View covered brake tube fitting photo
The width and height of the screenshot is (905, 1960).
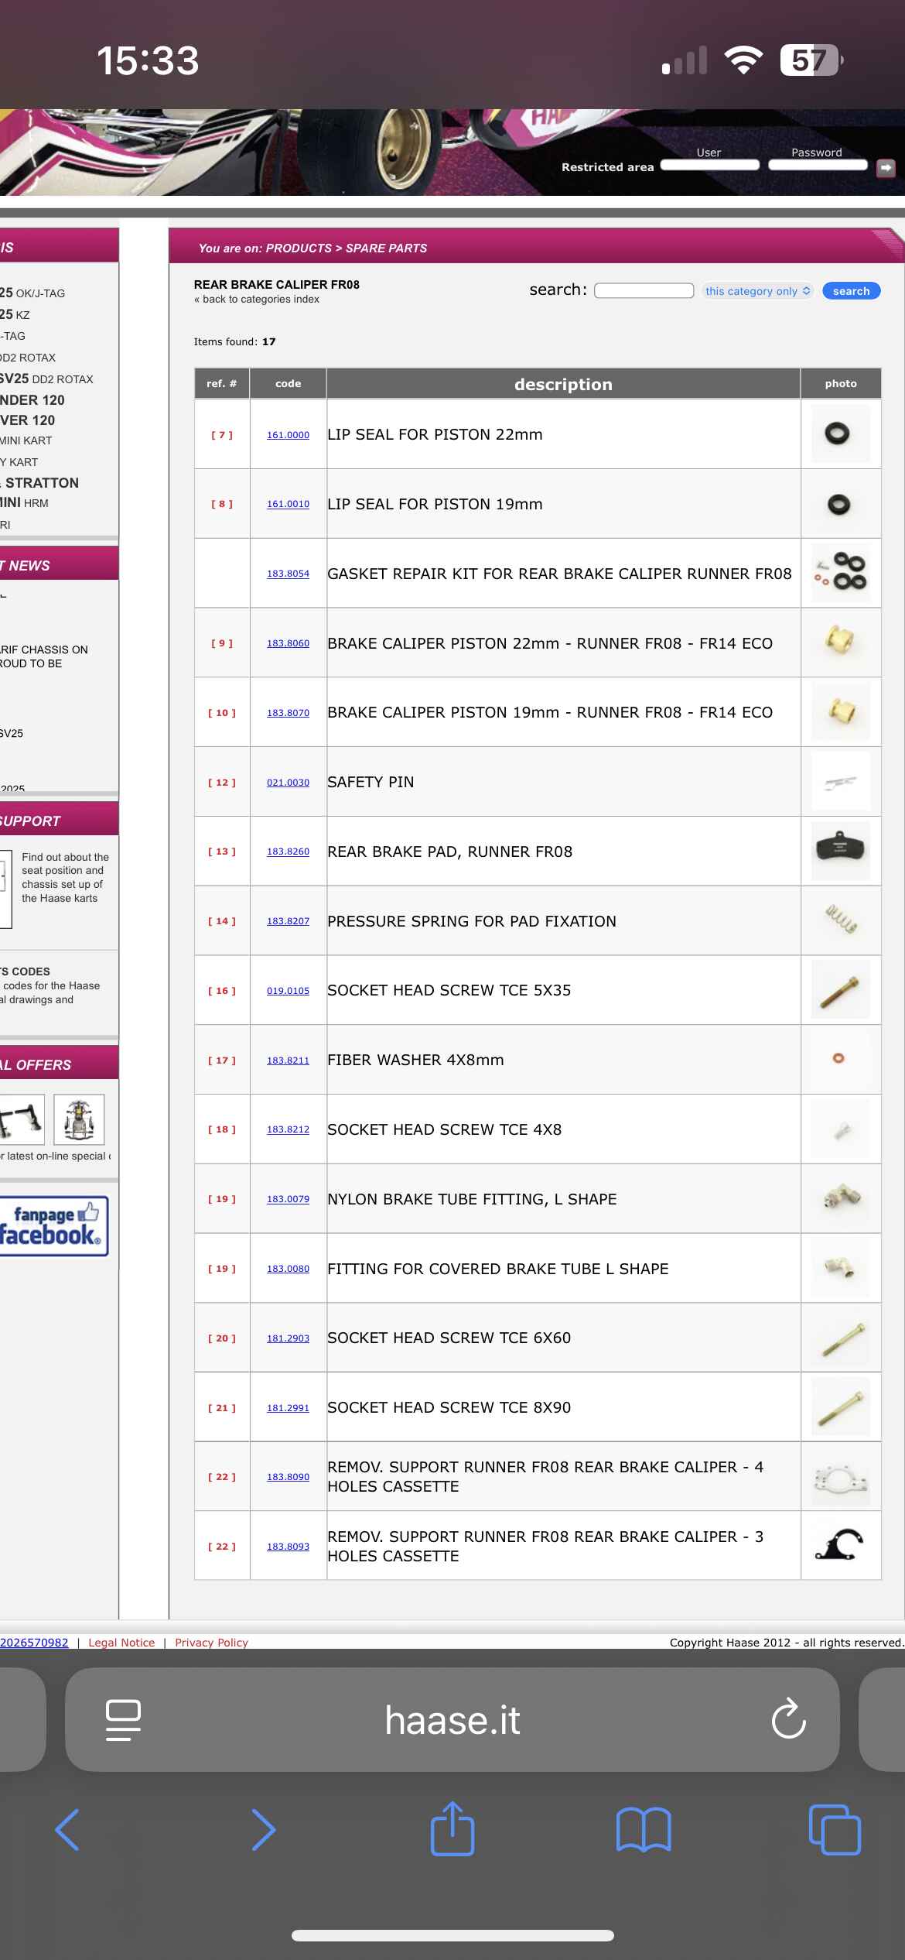841,1268
